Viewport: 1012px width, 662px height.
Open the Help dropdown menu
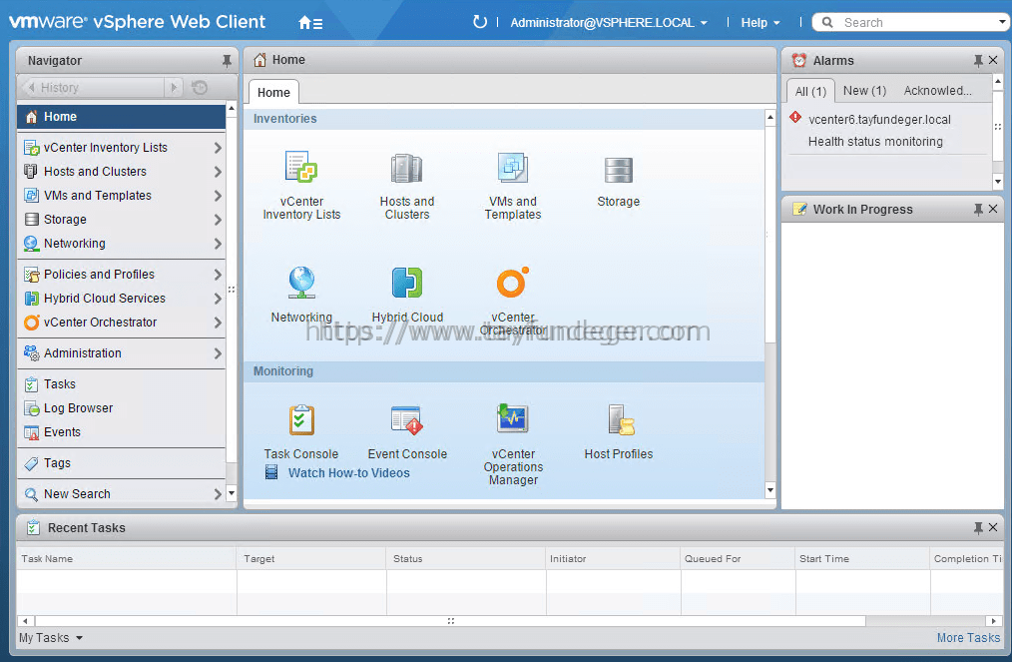(760, 23)
